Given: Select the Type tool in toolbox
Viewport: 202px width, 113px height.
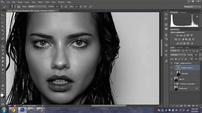Looking at the screenshot, I should coord(3,73).
